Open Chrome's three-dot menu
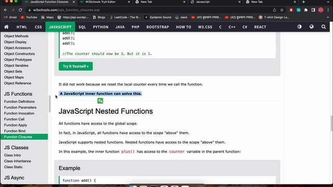The width and height of the screenshot is (333, 187). point(328,10)
